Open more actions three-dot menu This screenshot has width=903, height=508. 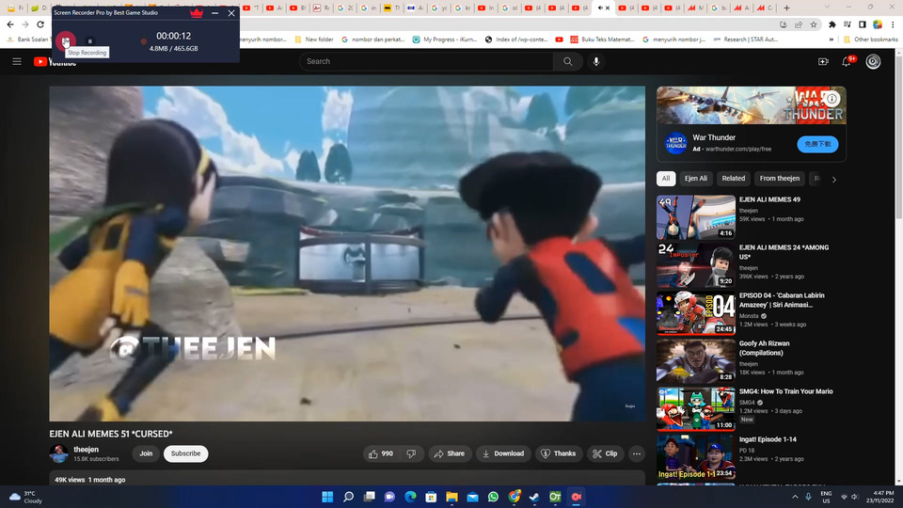pyautogui.click(x=637, y=453)
